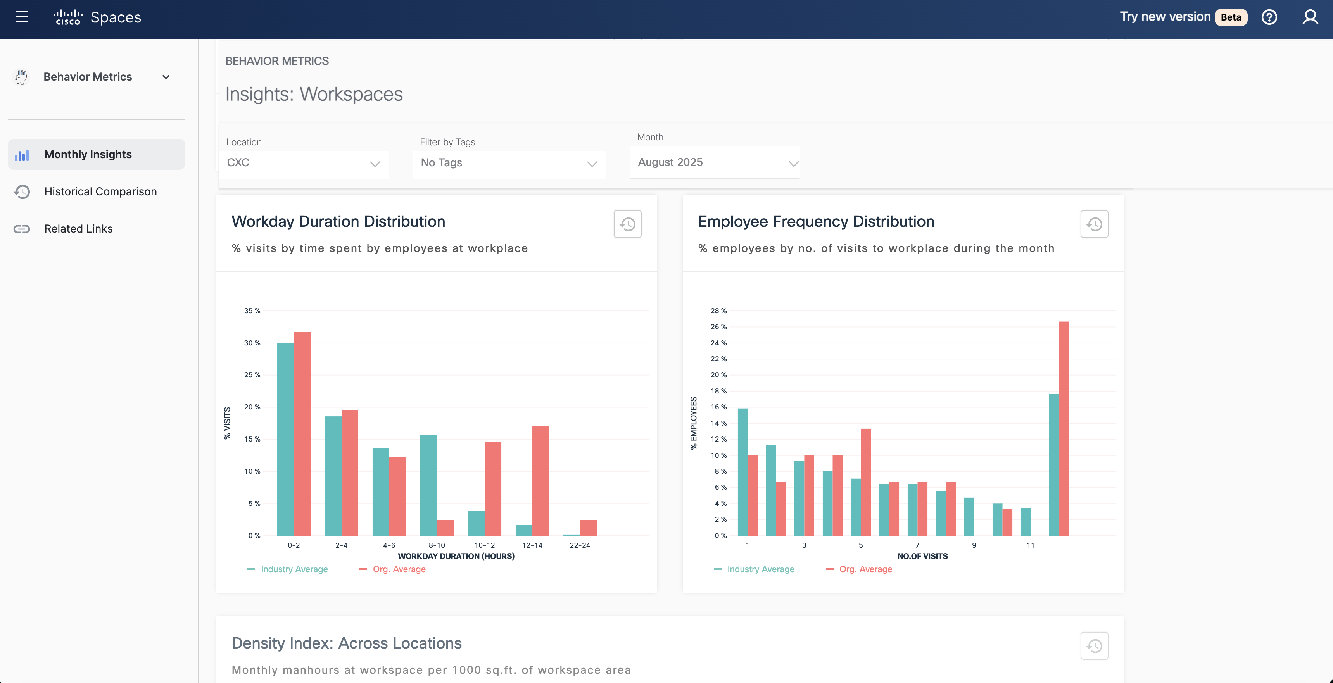
Task: Toggle Industry Average legend in Frequency chart
Action: tap(760, 569)
